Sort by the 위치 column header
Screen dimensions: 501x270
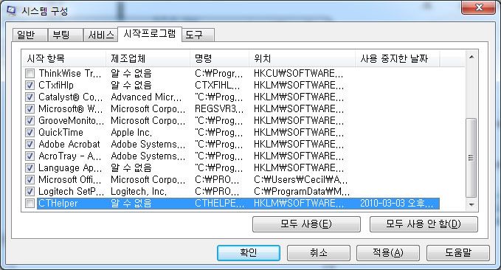[303, 58]
